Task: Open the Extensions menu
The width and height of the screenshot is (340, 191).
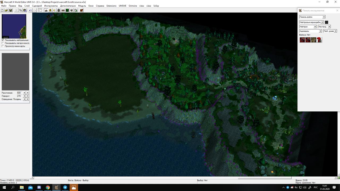Action: tap(111, 6)
